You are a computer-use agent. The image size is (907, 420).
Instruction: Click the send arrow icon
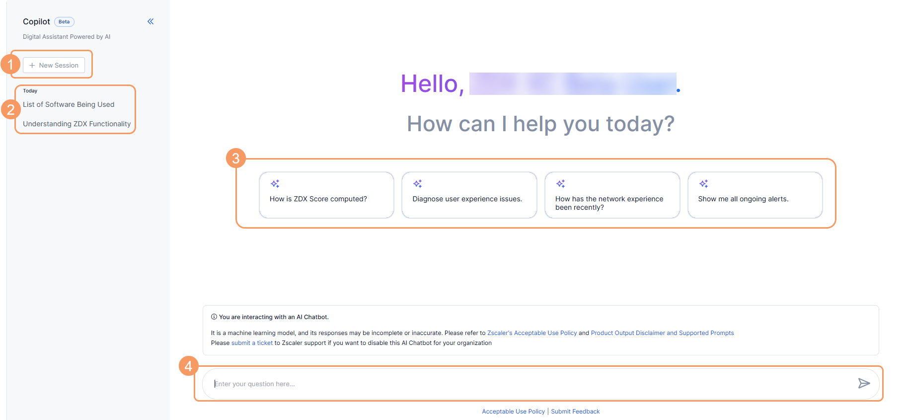tap(864, 383)
